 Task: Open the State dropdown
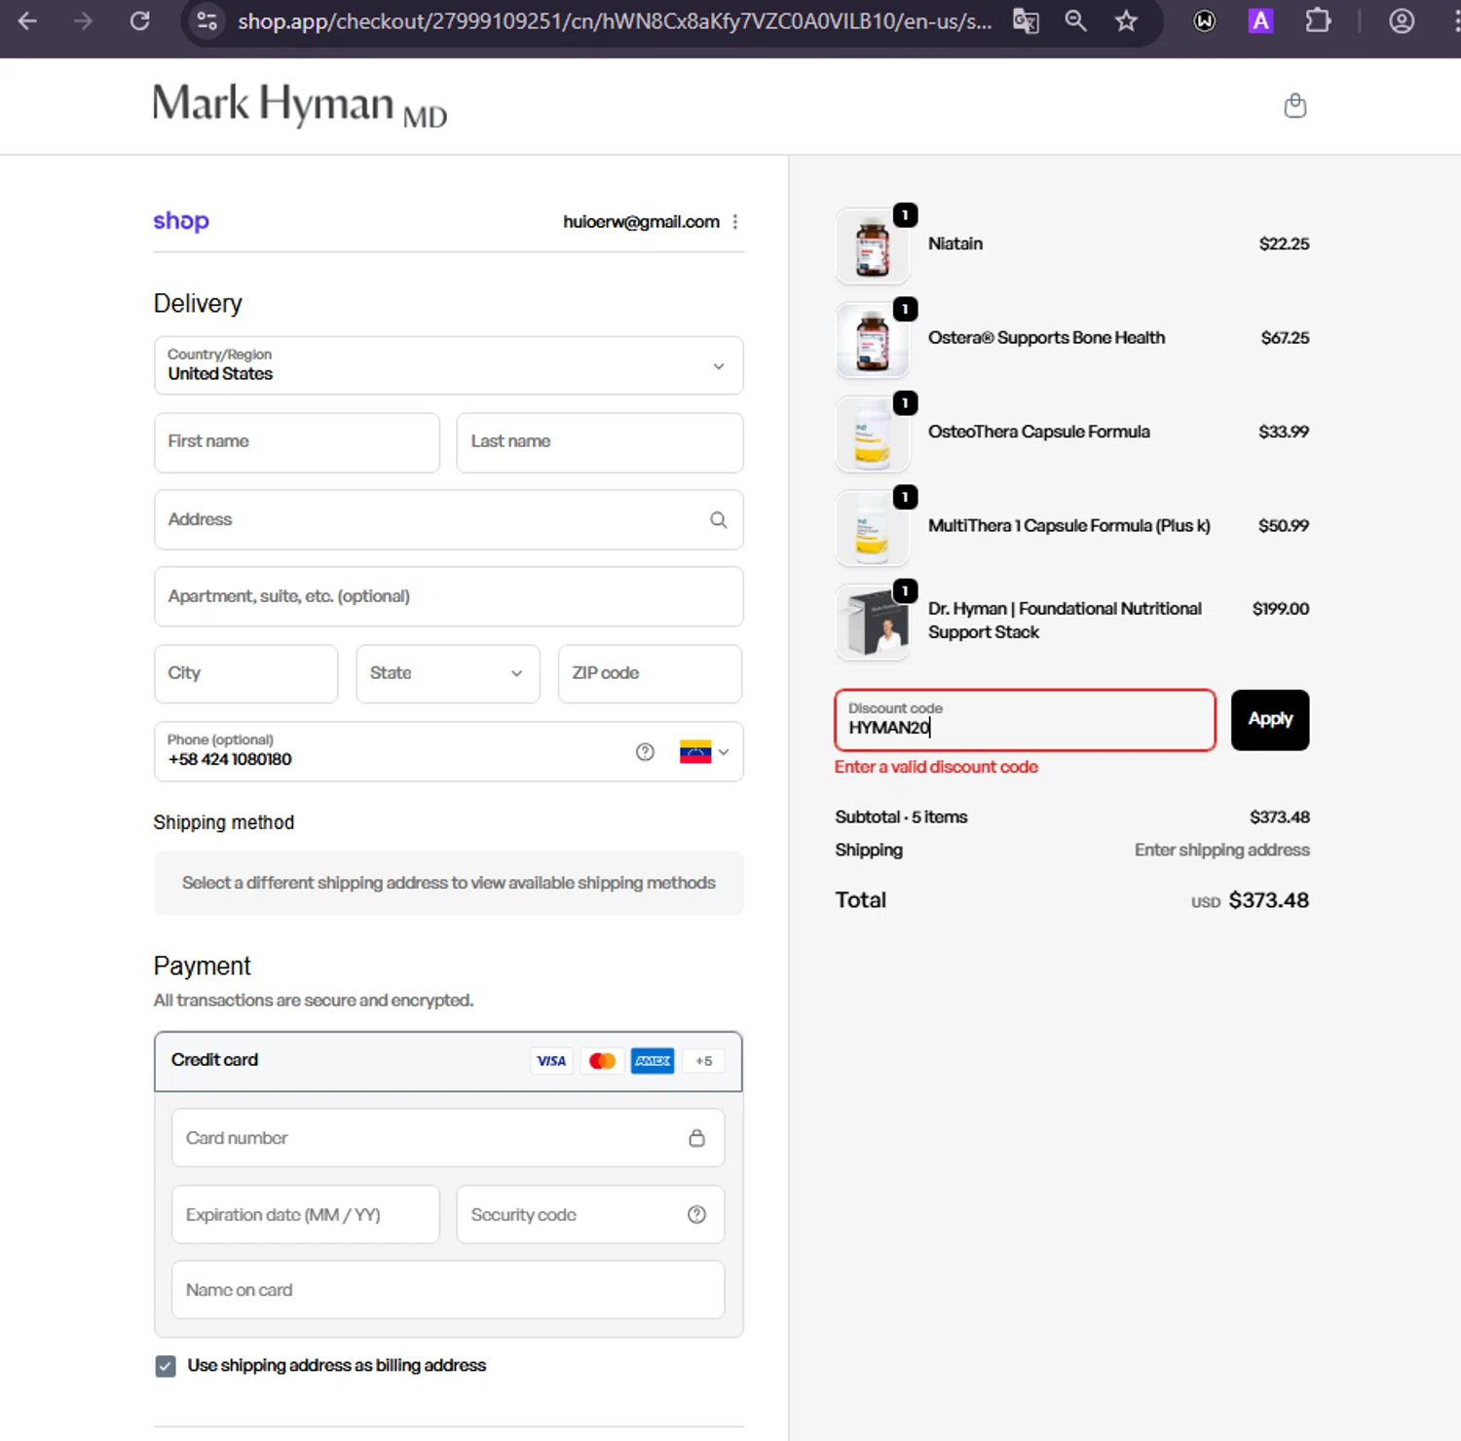coord(448,673)
